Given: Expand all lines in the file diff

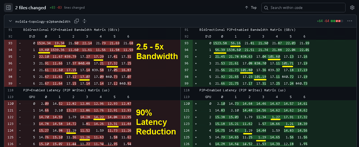Looking at the screenshot, I should click(84, 21).
